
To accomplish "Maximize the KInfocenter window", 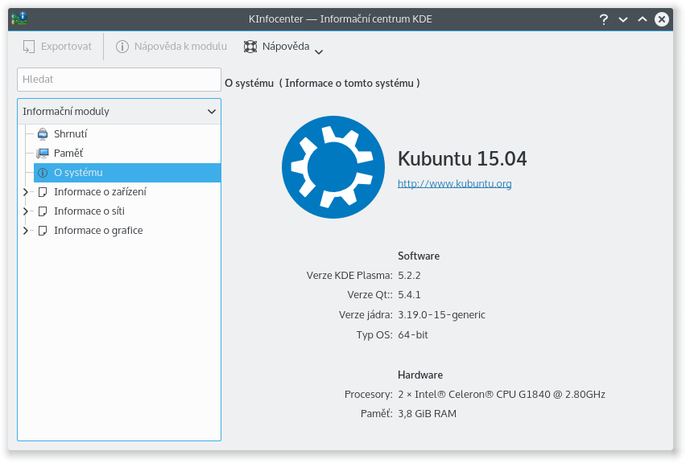I will point(643,19).
